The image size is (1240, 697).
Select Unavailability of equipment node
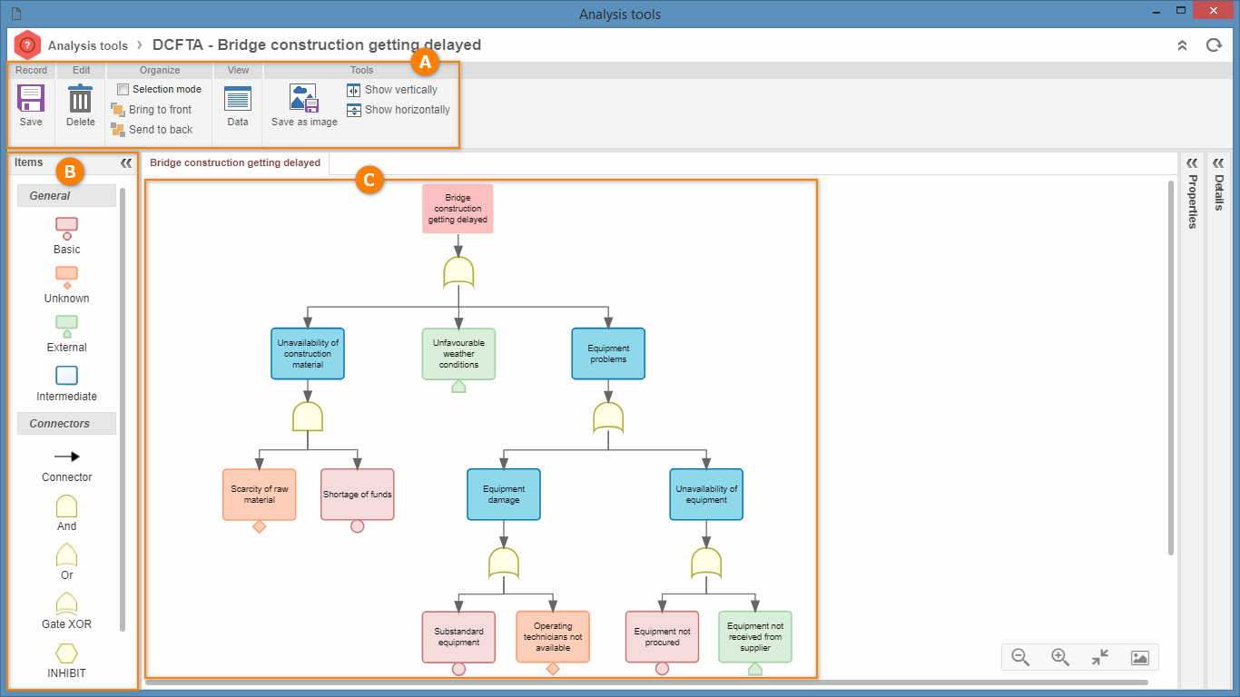pos(706,495)
